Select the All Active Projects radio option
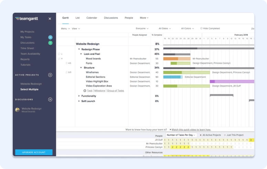The width and height of the screenshot is (267, 169). (201, 135)
